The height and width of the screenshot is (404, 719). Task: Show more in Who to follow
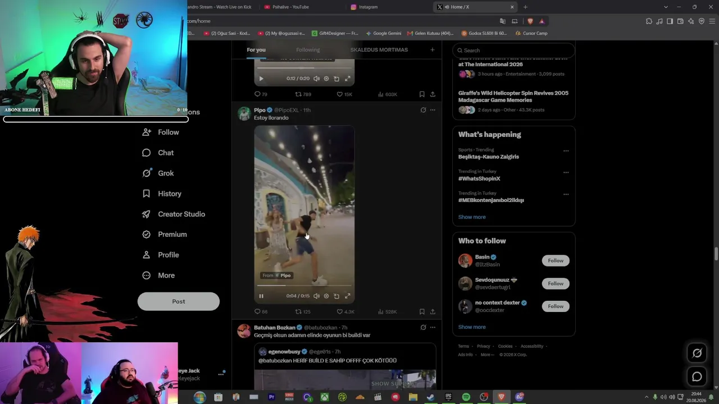pos(472,327)
